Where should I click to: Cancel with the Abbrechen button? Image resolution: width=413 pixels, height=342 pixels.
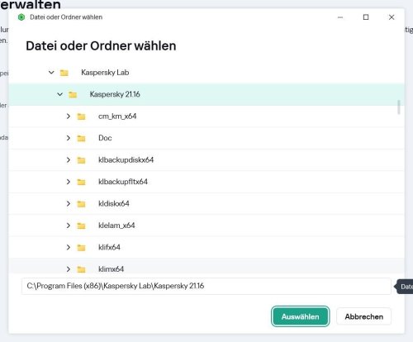363,316
